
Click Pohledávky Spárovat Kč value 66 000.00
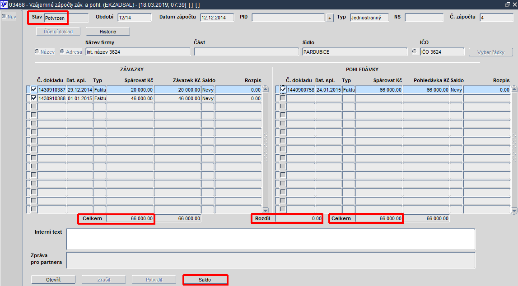(x=379, y=90)
